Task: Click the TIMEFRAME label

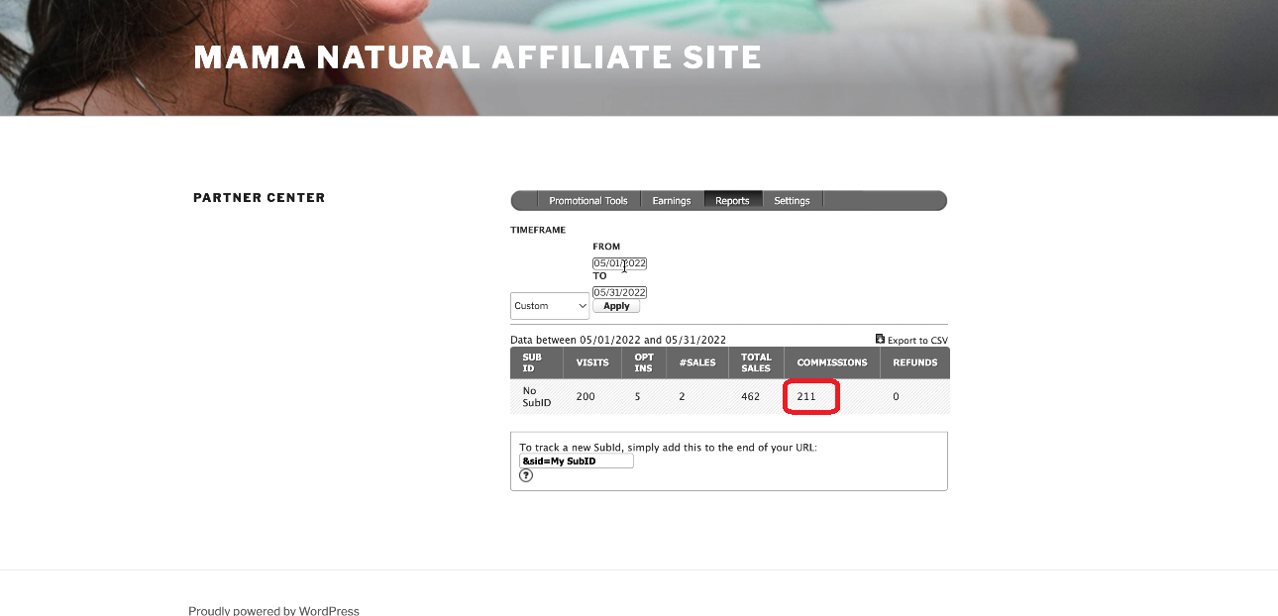Action: tap(538, 230)
